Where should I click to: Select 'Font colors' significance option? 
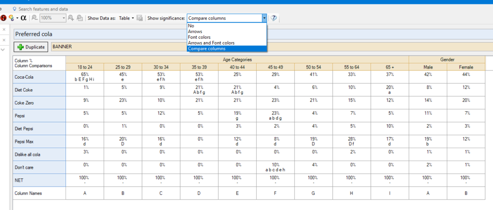[x=227, y=37]
